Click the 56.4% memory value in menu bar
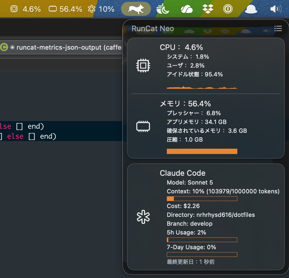The image size is (289, 278). 71,9
